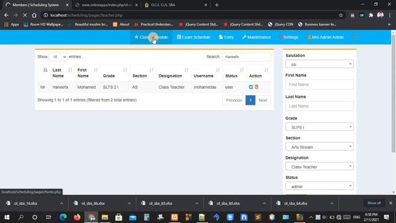The image size is (396, 223).
Task: Open the Apps bookmark
Action: [12, 25]
